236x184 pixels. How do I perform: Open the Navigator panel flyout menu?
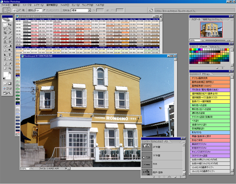coord(232,19)
